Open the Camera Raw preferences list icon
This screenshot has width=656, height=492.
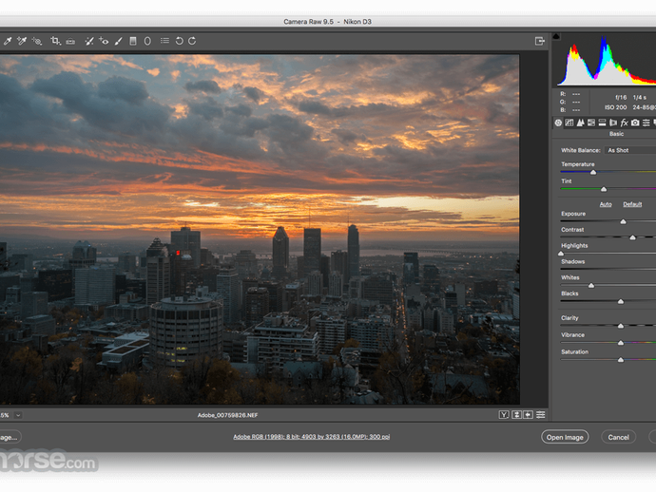click(164, 41)
